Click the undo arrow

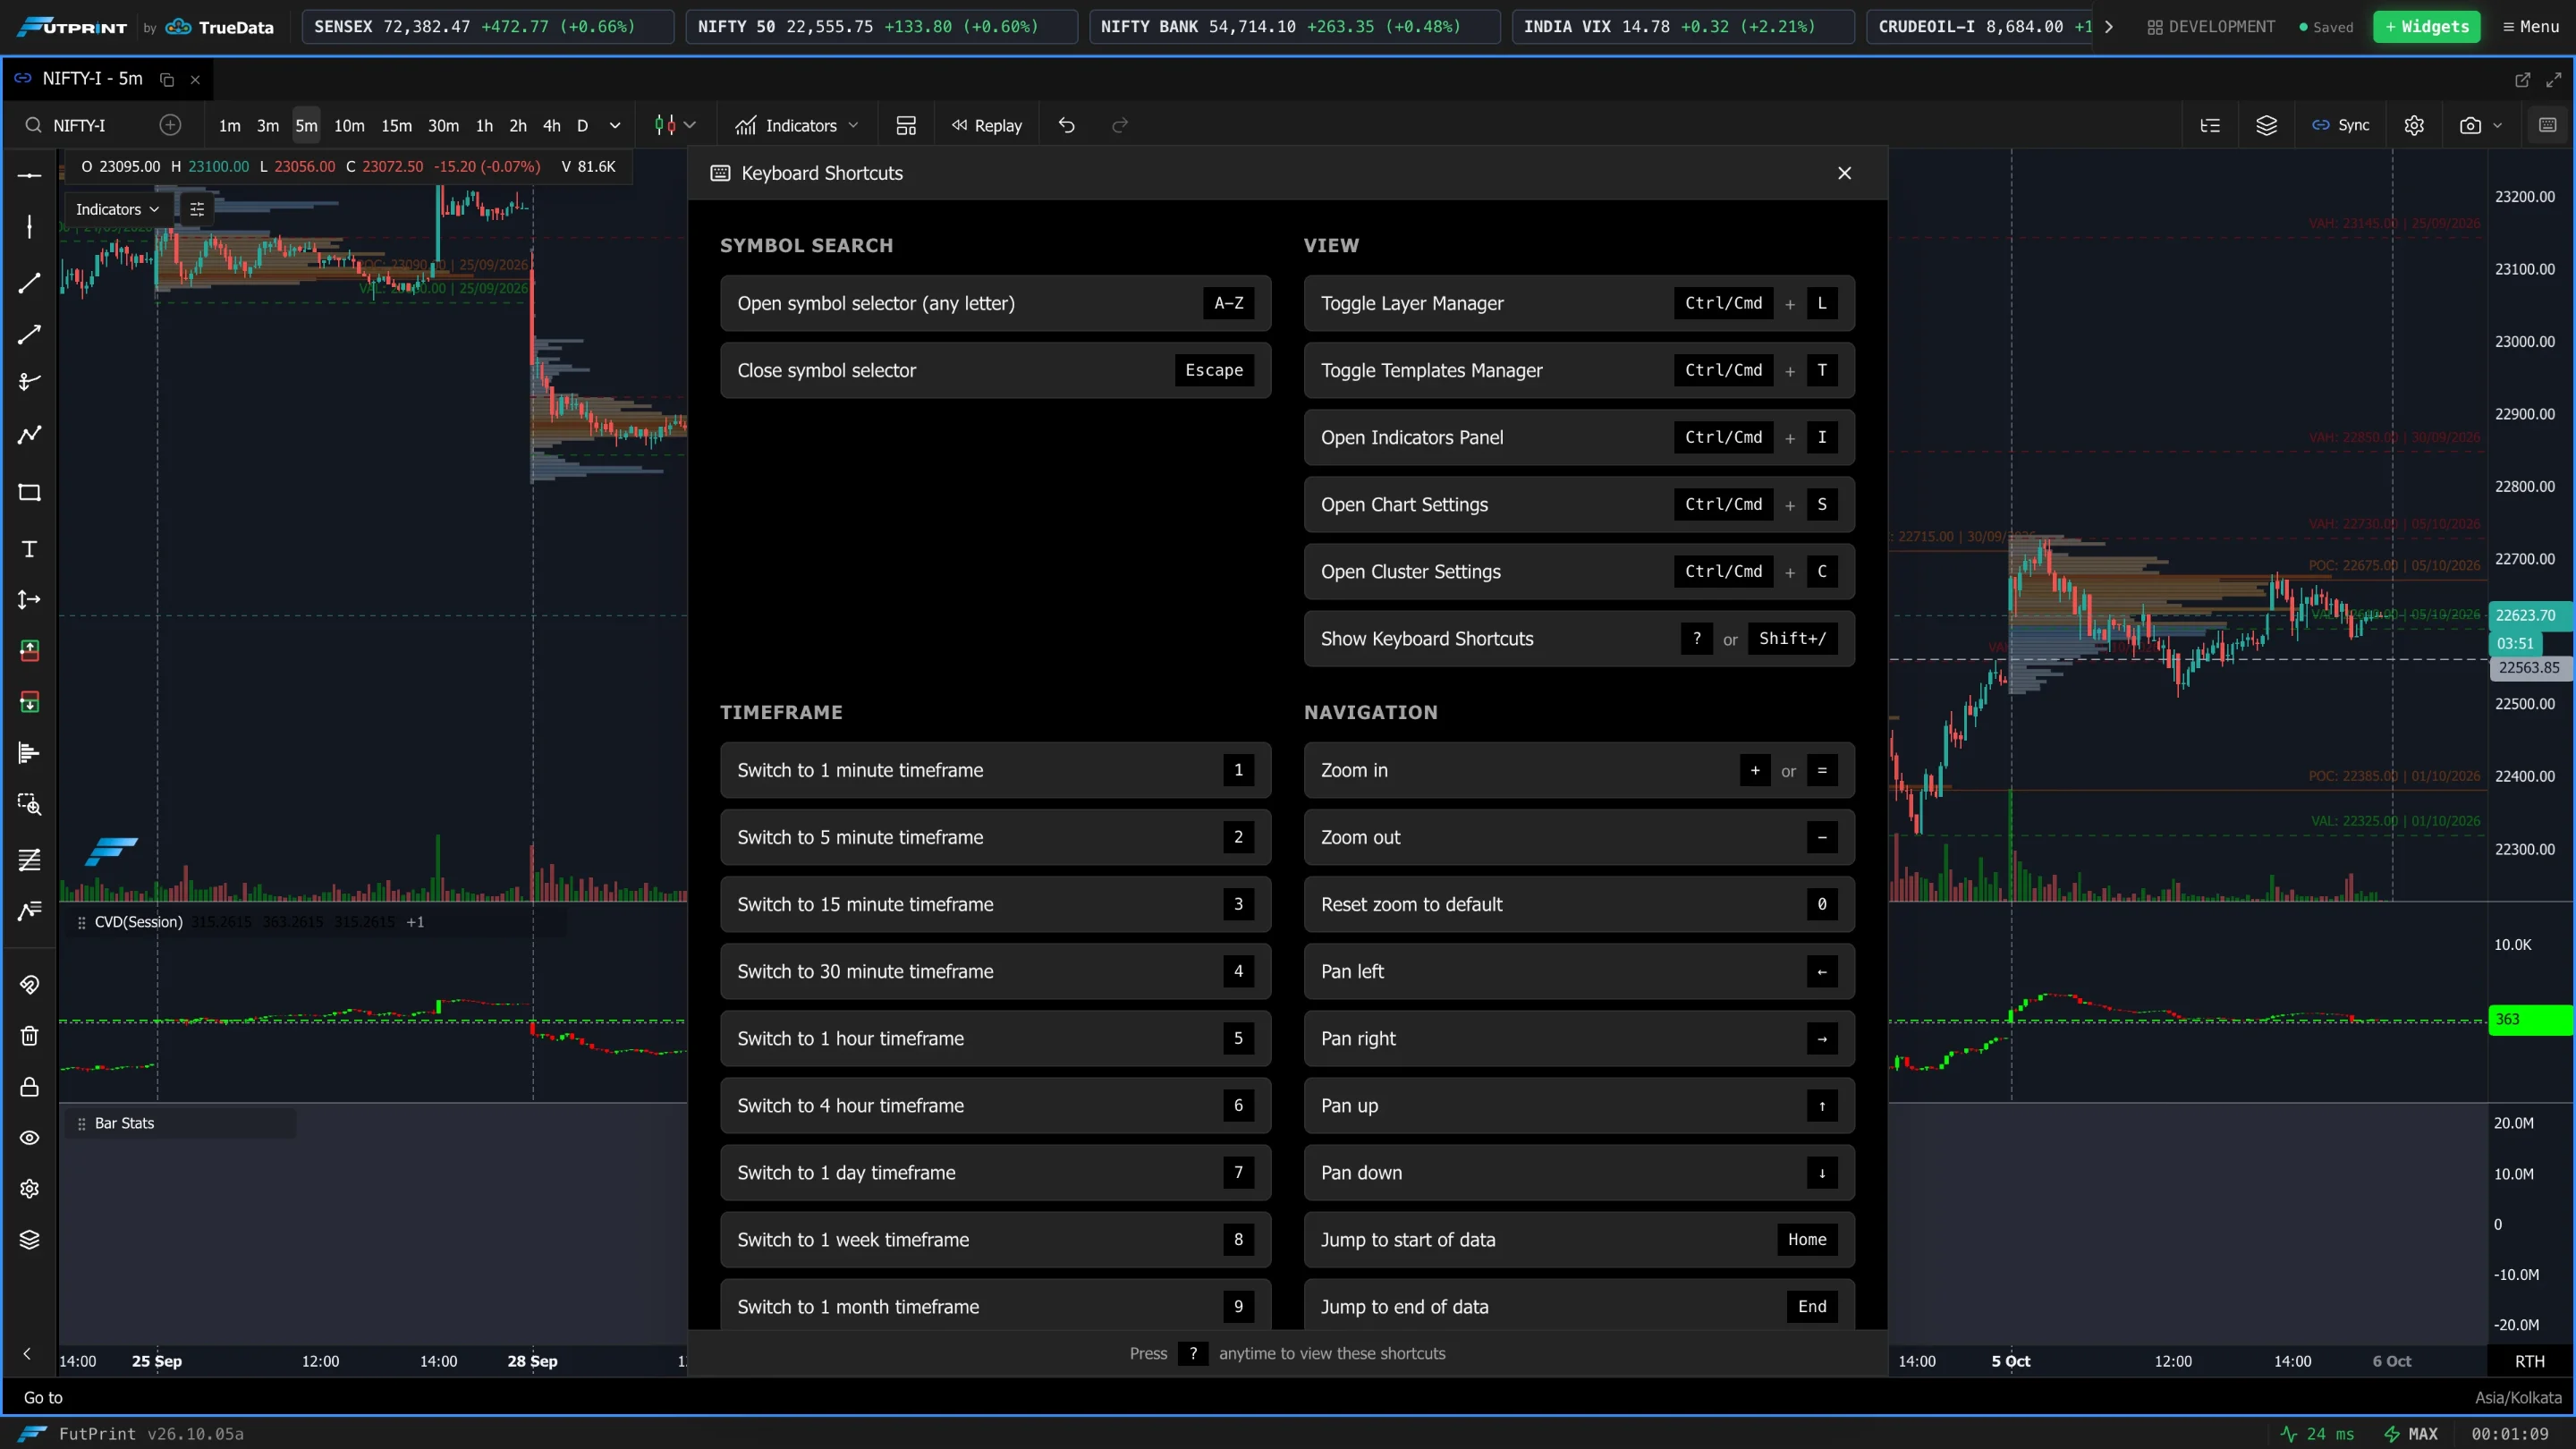(1066, 125)
